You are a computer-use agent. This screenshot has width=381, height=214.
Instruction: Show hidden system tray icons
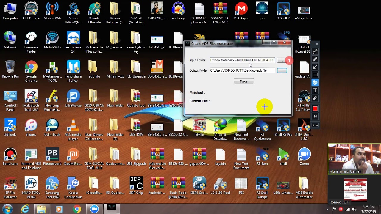pyautogui.click(x=327, y=209)
